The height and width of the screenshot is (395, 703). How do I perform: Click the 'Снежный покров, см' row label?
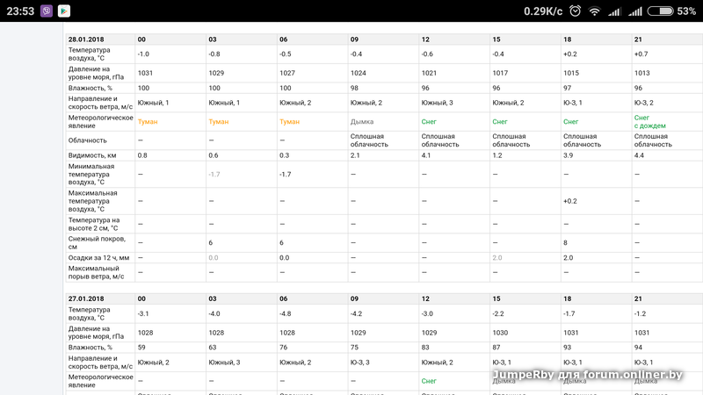(97, 243)
